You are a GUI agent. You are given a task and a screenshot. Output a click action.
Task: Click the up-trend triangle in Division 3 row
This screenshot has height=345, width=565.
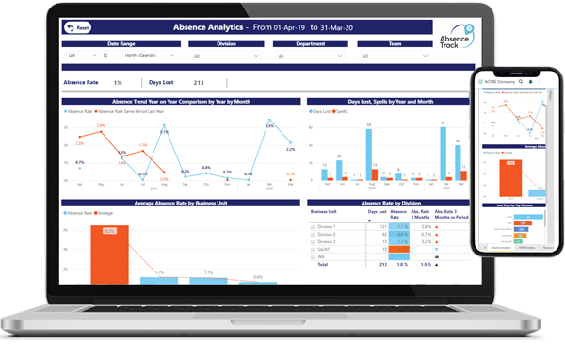[436, 242]
